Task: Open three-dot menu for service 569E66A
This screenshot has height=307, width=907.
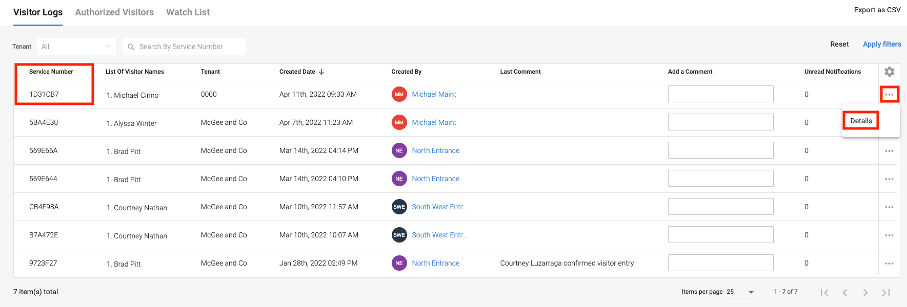Action: [889, 151]
